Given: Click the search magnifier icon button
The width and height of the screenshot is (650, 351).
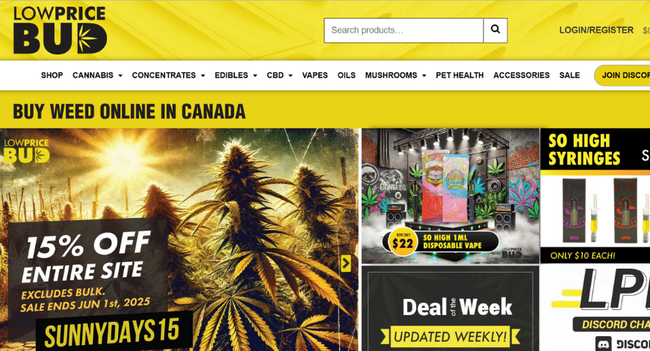Looking at the screenshot, I should [x=495, y=31].
